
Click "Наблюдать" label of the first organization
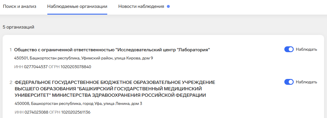[306, 49]
